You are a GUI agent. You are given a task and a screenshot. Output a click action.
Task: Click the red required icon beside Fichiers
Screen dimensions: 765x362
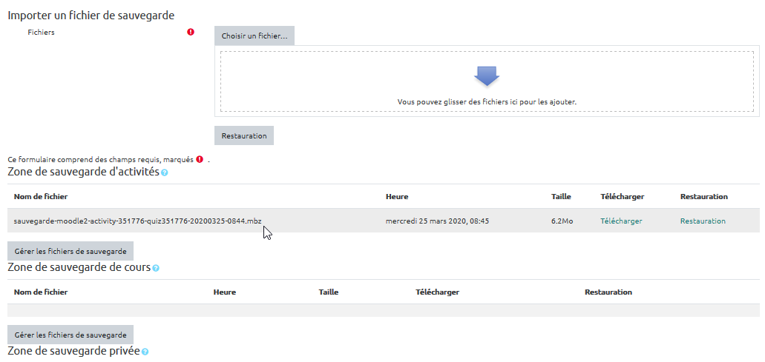coord(191,32)
